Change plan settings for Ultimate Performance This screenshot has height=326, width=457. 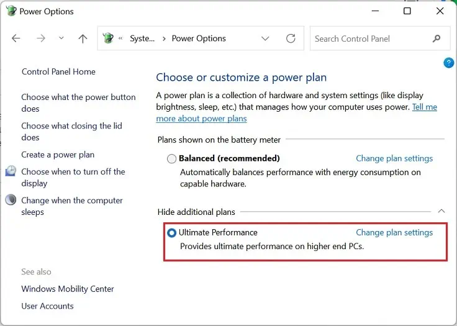pos(394,232)
